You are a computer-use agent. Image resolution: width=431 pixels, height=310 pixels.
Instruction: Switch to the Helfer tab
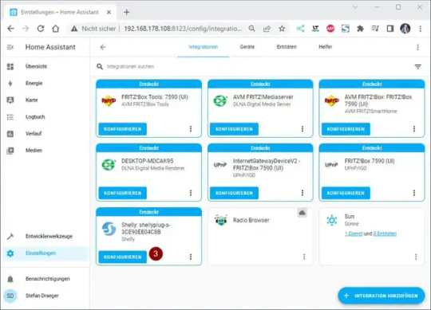tap(325, 47)
